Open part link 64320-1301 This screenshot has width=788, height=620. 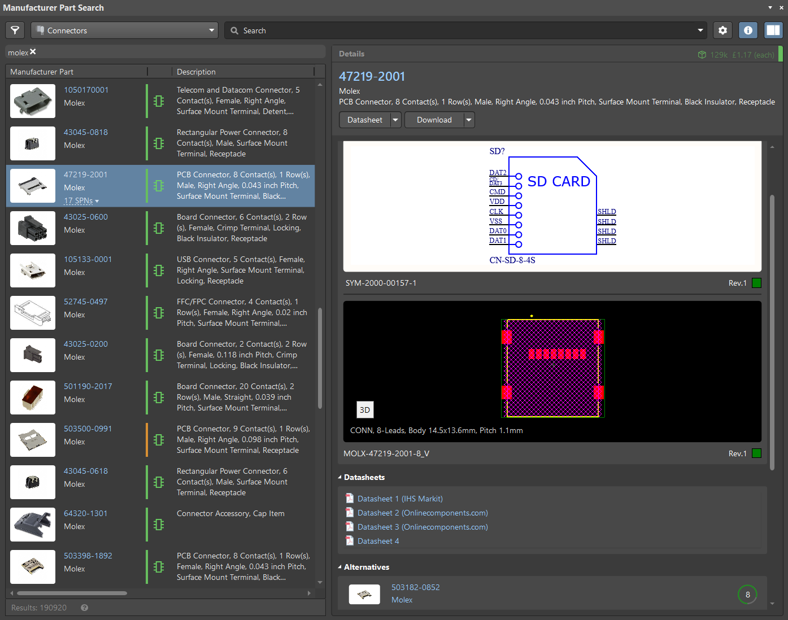[86, 513]
